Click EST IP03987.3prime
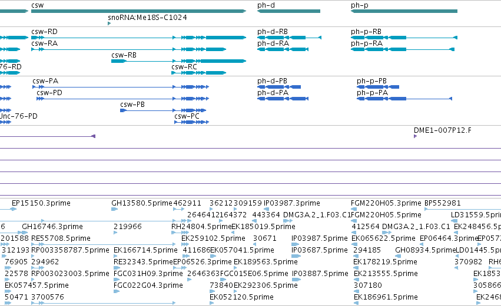This screenshot has width=501, height=306. (292, 203)
